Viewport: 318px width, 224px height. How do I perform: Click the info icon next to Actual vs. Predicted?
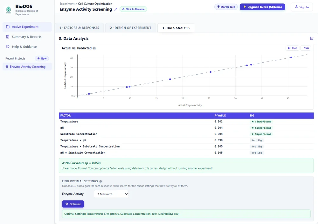(x=94, y=48)
